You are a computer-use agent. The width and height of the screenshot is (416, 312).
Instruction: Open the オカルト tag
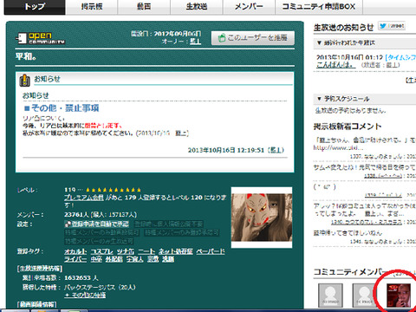coord(75,251)
